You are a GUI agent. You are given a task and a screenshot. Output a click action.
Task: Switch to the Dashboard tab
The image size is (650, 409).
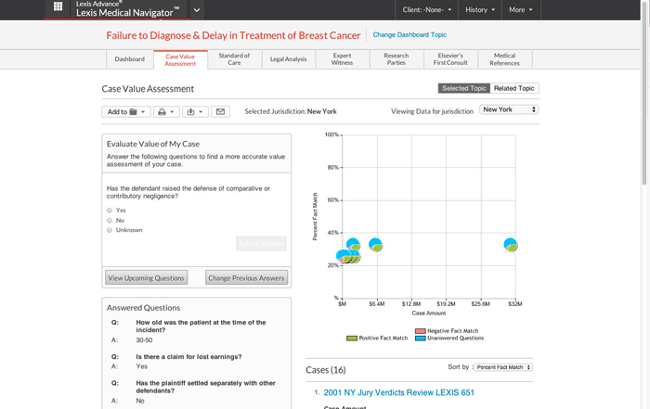point(130,59)
